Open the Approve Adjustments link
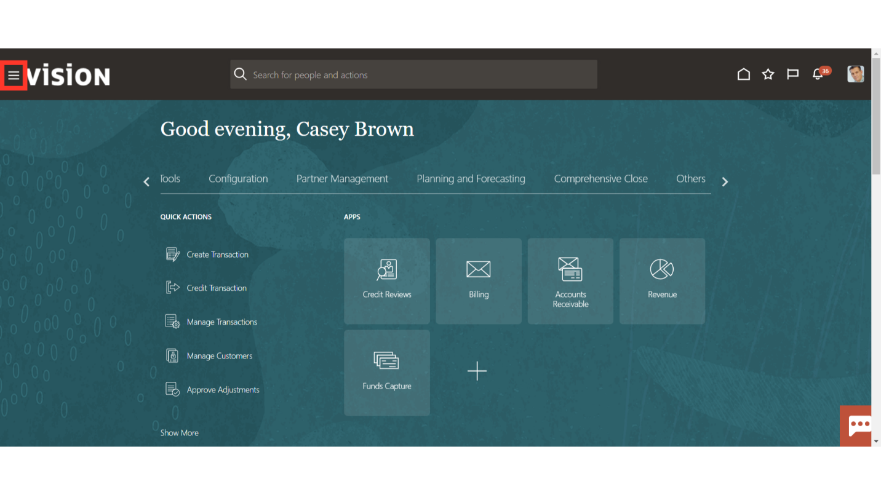 [223, 390]
